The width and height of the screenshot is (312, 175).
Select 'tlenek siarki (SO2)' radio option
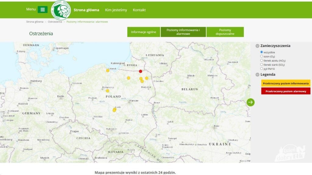(261, 65)
